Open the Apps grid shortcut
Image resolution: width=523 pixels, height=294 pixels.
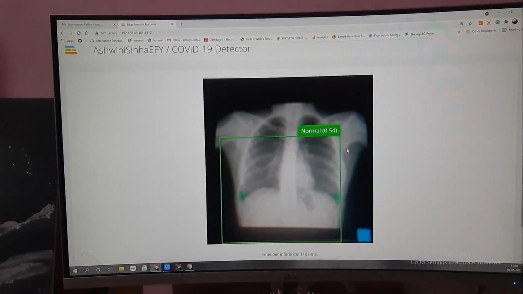(x=67, y=41)
